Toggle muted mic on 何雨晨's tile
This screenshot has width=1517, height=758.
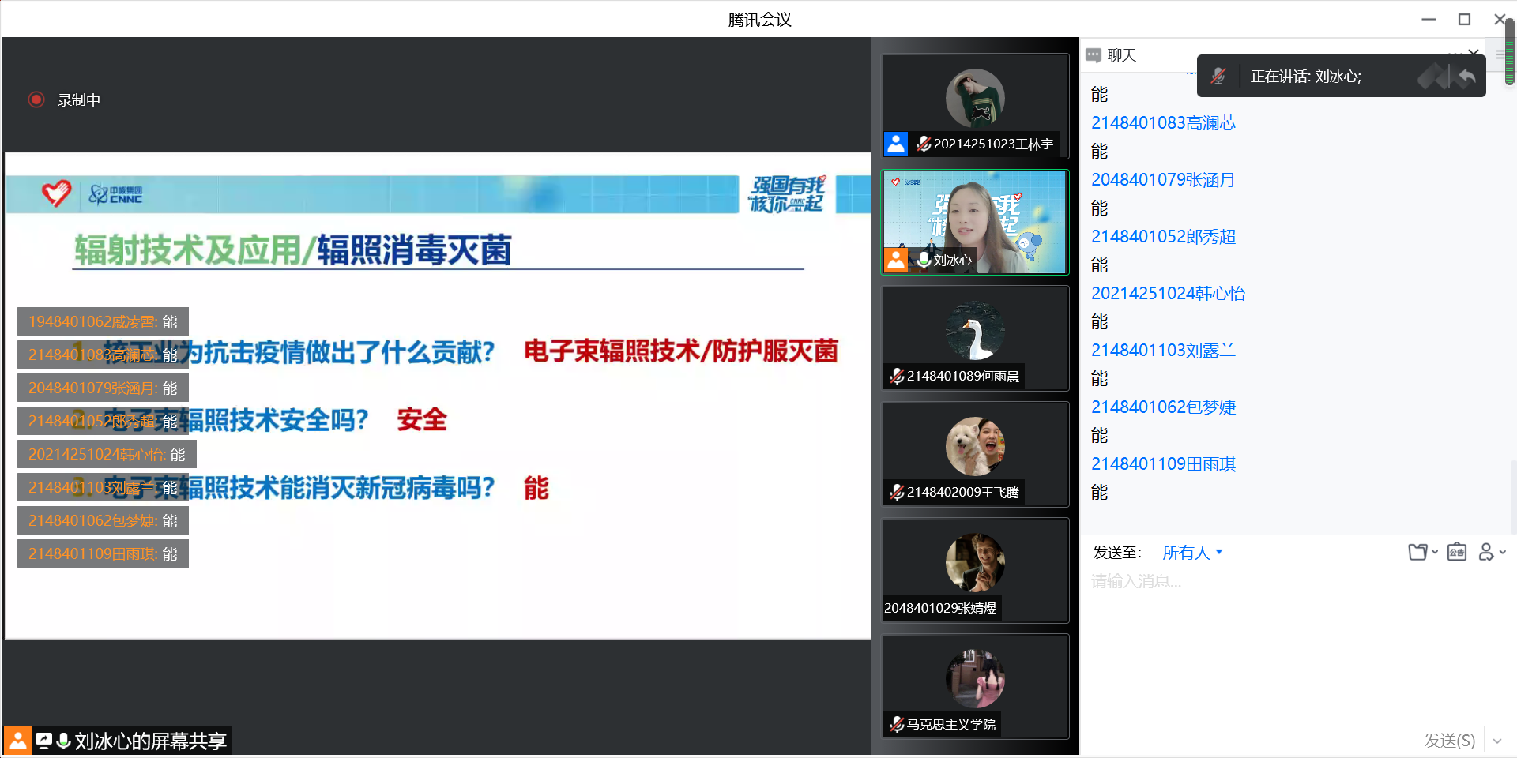897,376
